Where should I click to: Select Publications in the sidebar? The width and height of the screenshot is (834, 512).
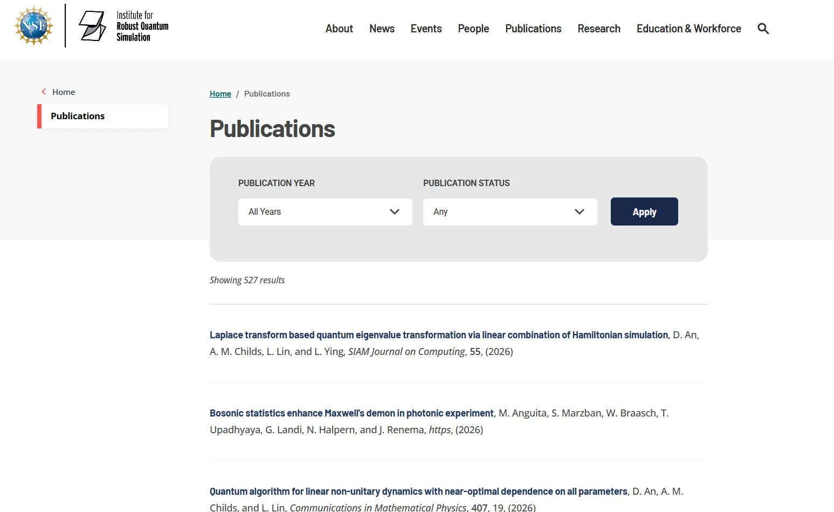click(x=102, y=116)
